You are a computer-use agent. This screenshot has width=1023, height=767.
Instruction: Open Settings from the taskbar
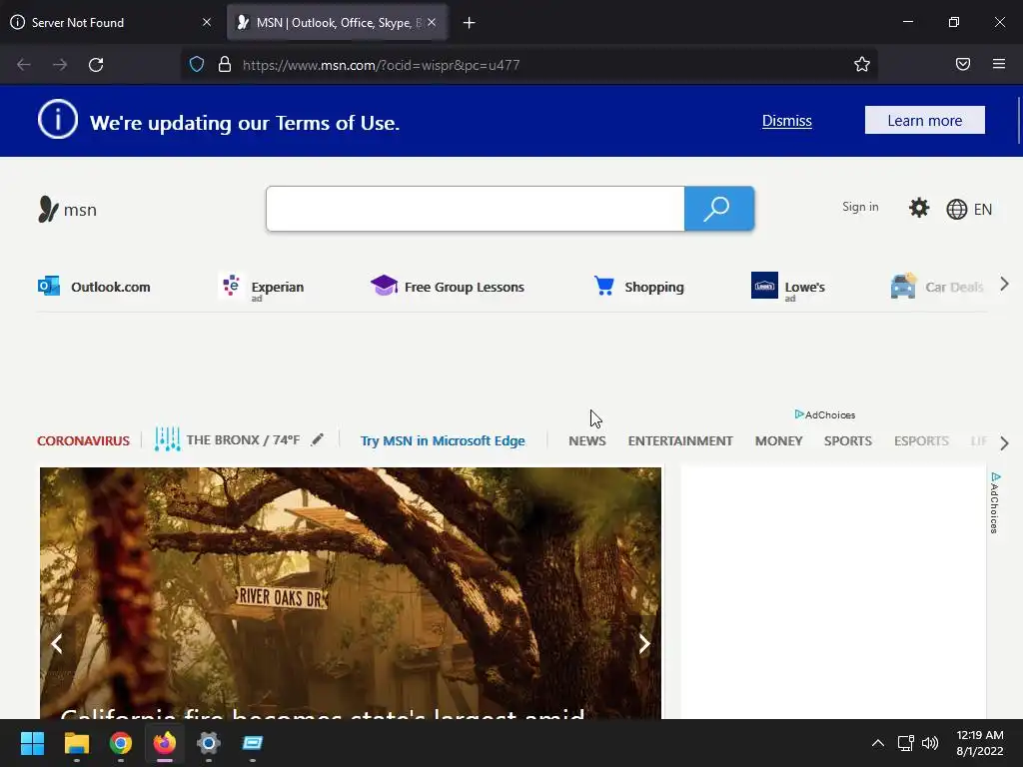click(x=209, y=743)
